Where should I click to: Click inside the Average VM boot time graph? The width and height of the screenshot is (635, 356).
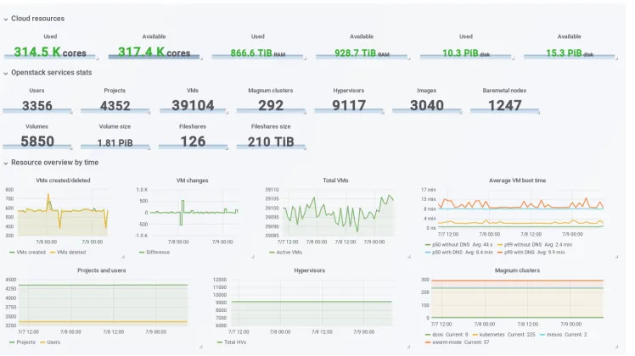click(x=520, y=209)
